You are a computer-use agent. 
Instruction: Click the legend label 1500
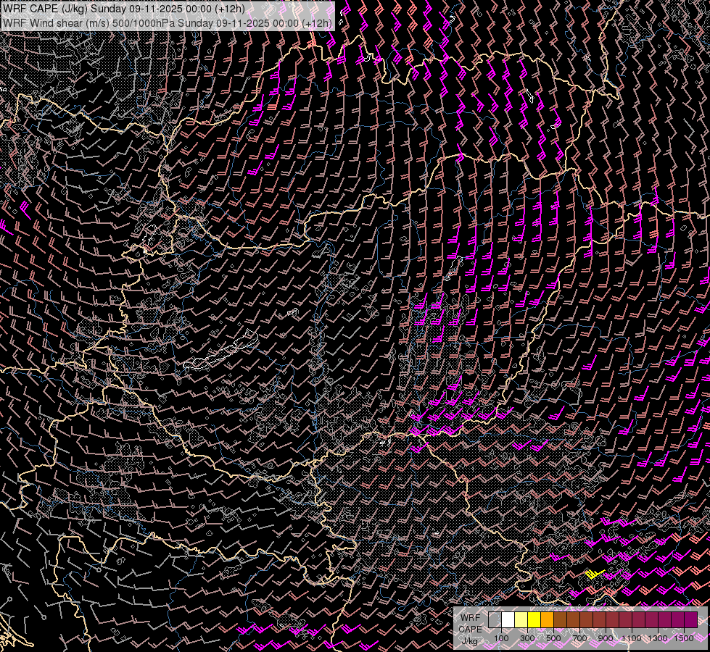coord(684,638)
